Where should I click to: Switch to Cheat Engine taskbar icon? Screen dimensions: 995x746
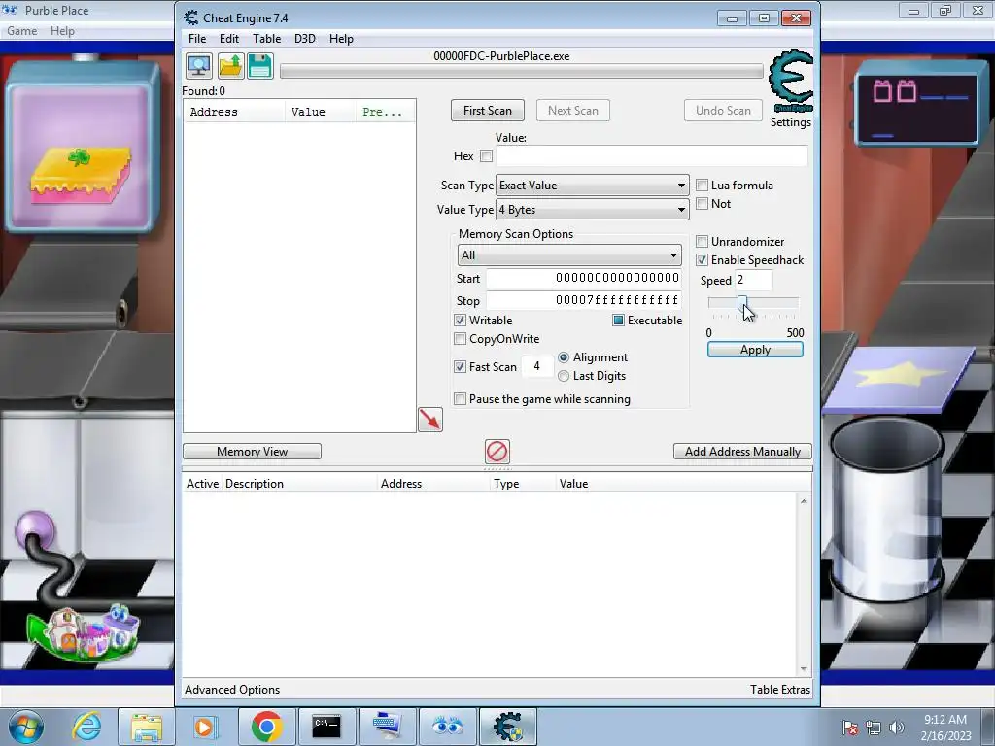coord(507,727)
